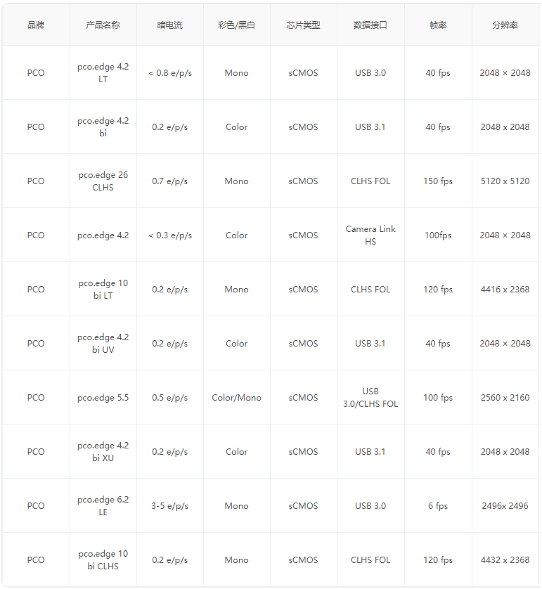Click the pco.edge 10 bi CLHS entry
Image resolution: width=542 pixels, height=589 pixels.
point(103,559)
